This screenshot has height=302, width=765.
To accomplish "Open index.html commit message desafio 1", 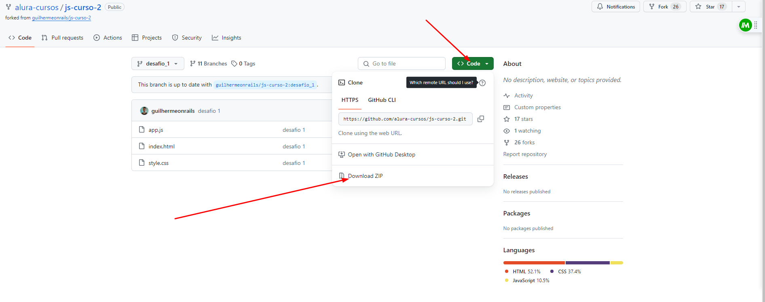I will point(294,146).
